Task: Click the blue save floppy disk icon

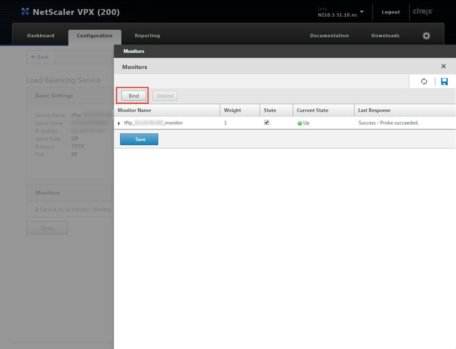Action: (444, 82)
